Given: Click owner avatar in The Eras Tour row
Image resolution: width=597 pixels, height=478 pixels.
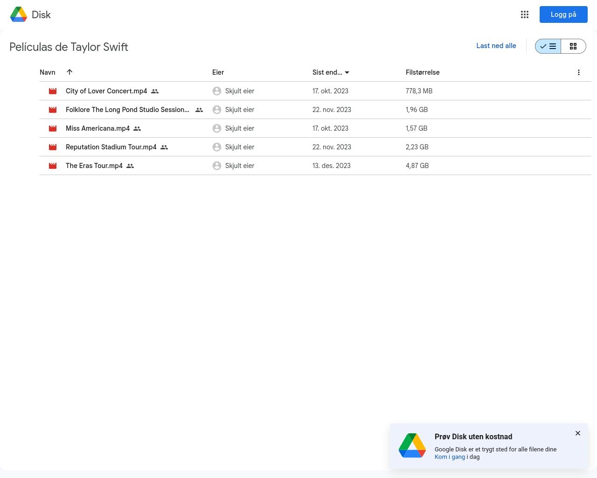Looking at the screenshot, I should [217, 166].
